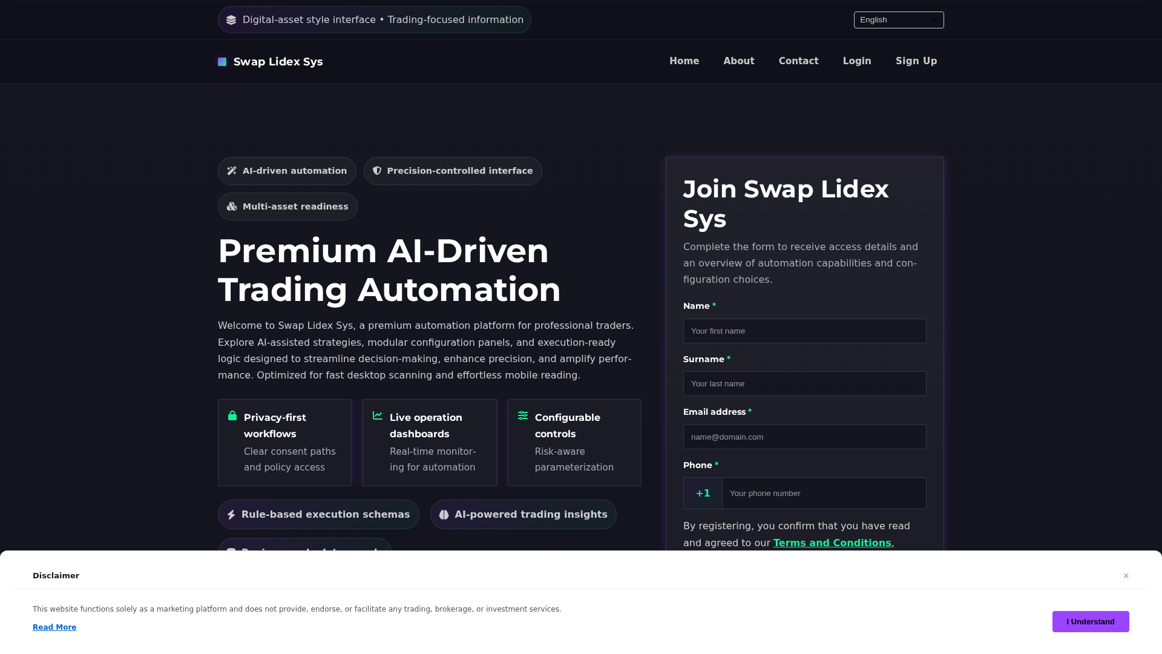Click the AI-driven automation pill
Image resolution: width=1162 pixels, height=654 pixels.
(x=287, y=171)
